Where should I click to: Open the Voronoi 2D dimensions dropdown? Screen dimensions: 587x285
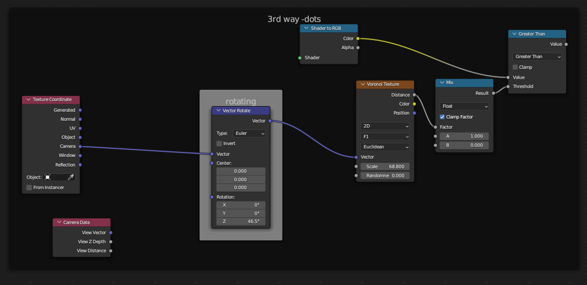[x=385, y=126]
